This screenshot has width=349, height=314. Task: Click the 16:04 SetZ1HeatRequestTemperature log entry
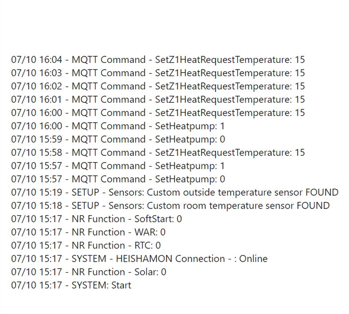(x=158, y=60)
